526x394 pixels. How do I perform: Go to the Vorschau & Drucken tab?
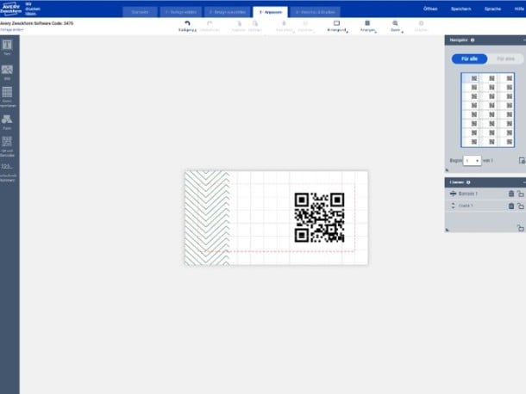tap(316, 12)
